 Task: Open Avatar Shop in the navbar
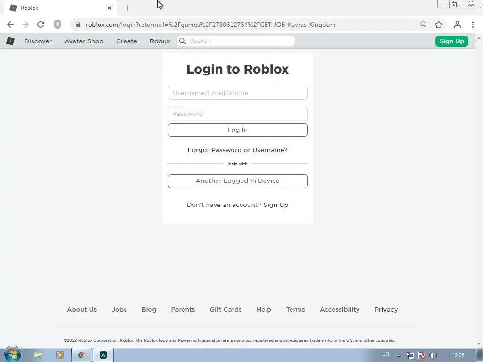(x=84, y=41)
